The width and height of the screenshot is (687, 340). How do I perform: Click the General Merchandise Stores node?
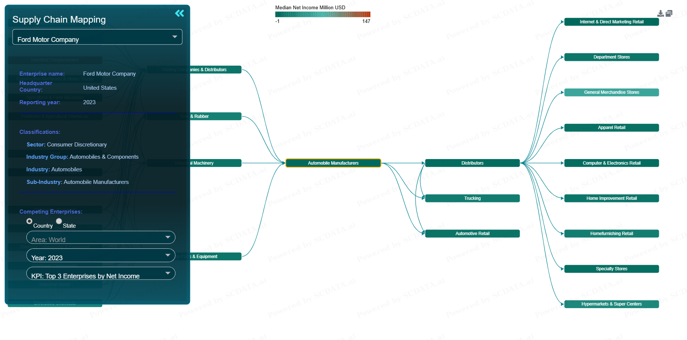tap(612, 92)
